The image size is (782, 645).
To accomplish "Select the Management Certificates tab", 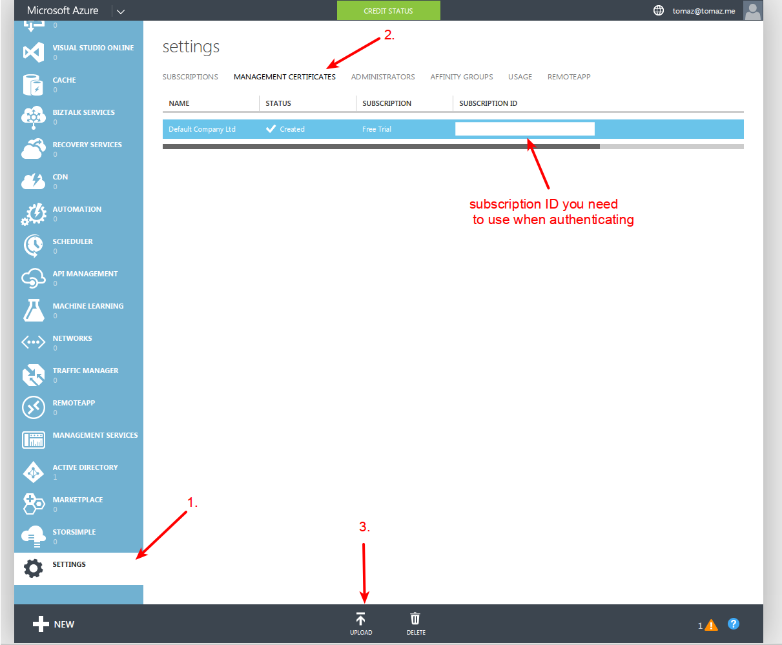I will (x=285, y=77).
